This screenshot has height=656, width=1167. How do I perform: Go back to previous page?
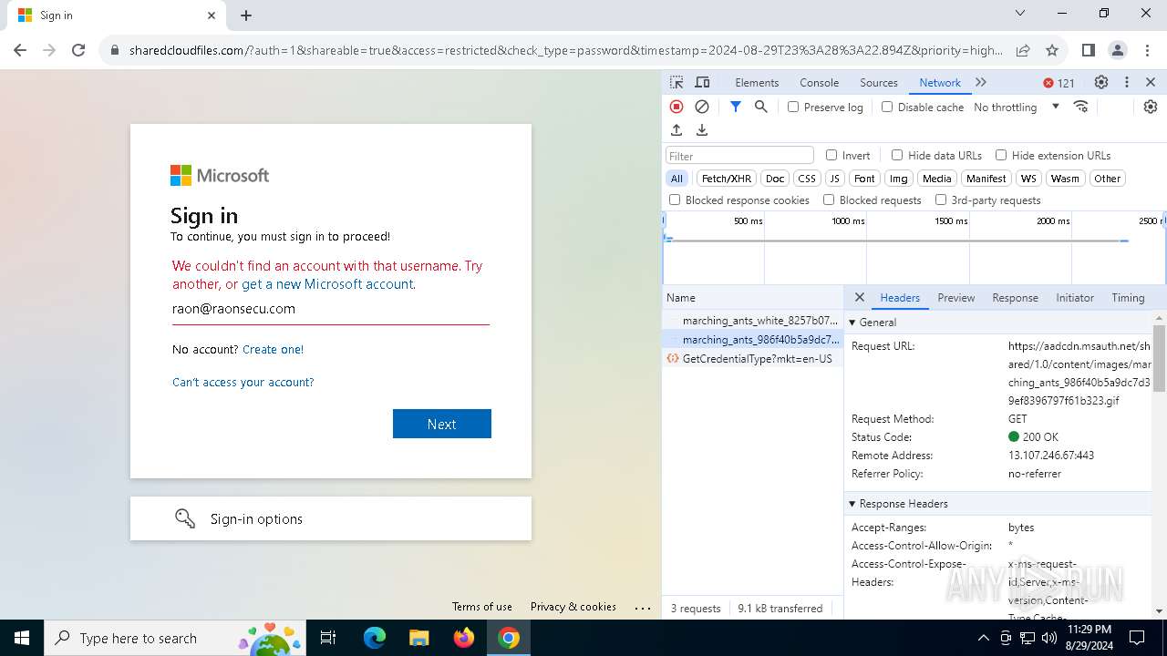(x=20, y=50)
